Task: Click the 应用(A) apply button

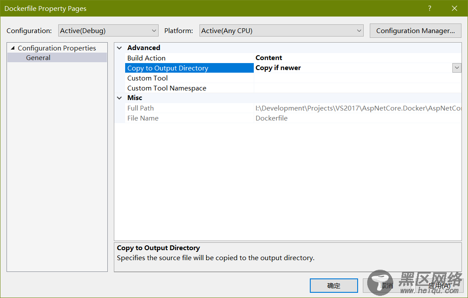Action: pos(439,286)
